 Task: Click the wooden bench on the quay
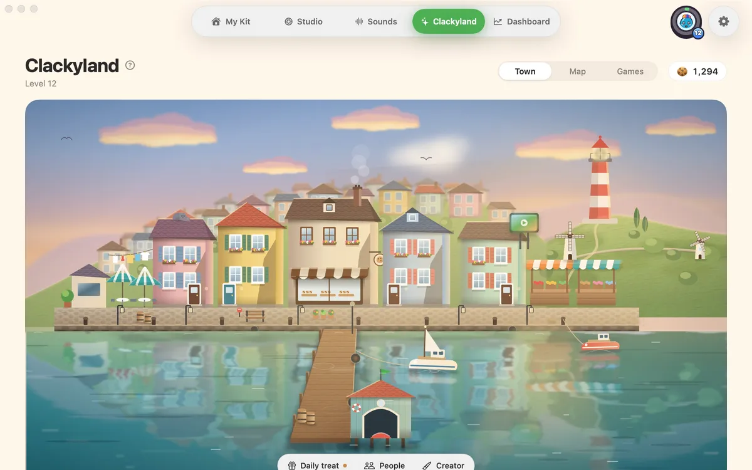pyautogui.click(x=255, y=315)
